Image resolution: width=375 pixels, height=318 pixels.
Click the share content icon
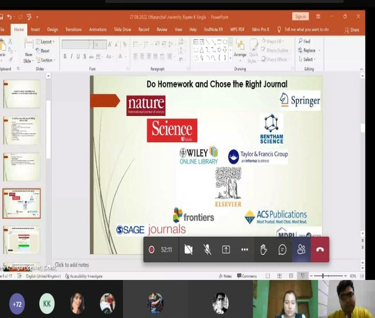pos(226,249)
